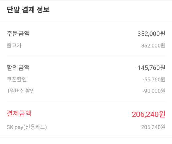The width and height of the screenshot is (172, 144).
Task: Click the gray 206,240원 SK pay amount
Action: 153,127
